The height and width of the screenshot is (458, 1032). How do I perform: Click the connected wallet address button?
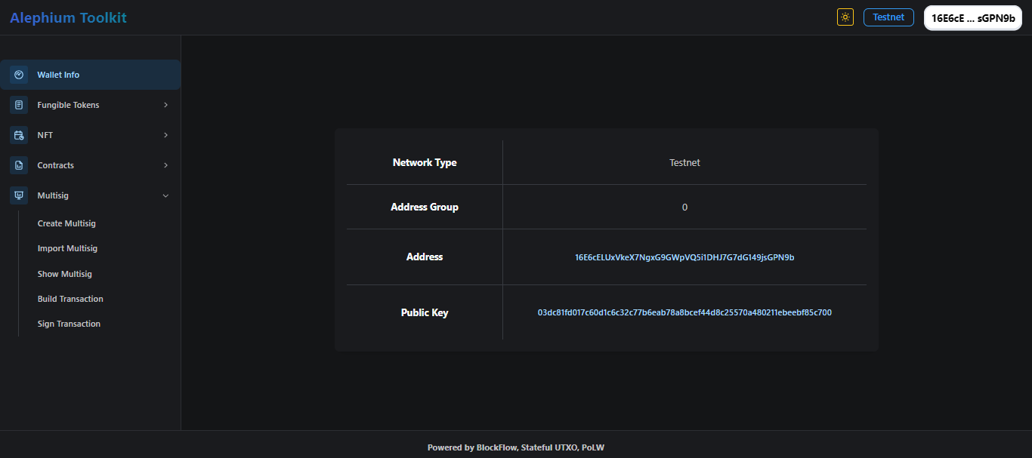(x=973, y=18)
